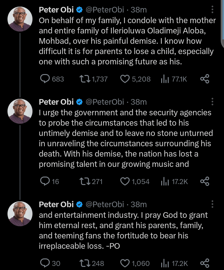Share the second tweet urging government probe

tap(204, 181)
